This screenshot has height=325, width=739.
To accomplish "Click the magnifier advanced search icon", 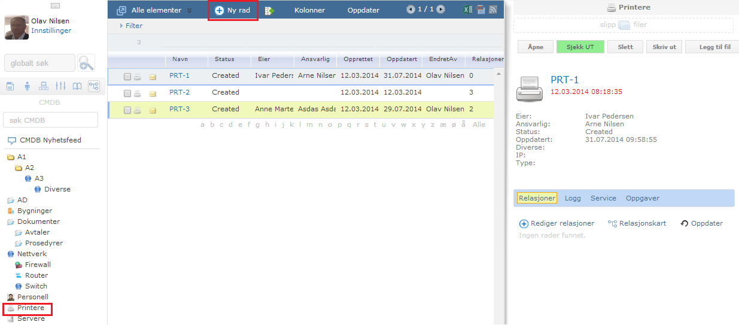I will pyautogui.click(x=86, y=63).
